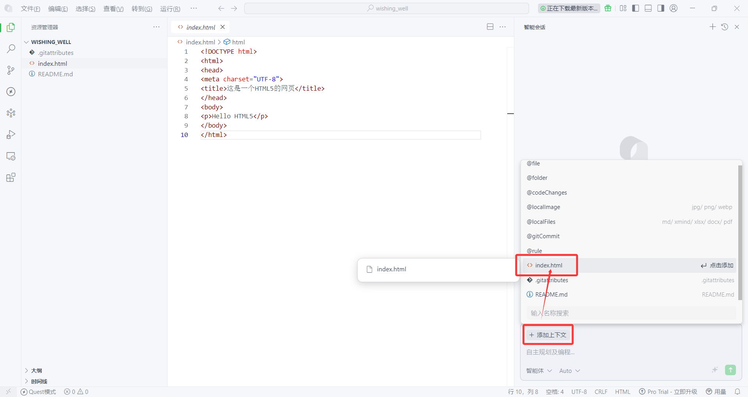This screenshot has width=748, height=397.
Task: Open the Search view icon
Action: pyautogui.click(x=11, y=49)
